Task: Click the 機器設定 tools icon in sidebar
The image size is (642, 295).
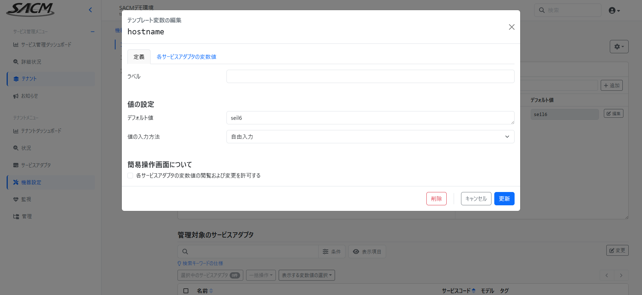Action: [x=16, y=182]
